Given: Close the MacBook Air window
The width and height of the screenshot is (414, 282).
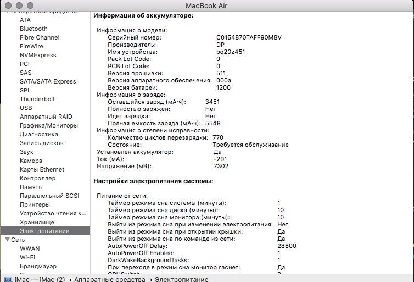Looking at the screenshot, I should pos(8,5).
